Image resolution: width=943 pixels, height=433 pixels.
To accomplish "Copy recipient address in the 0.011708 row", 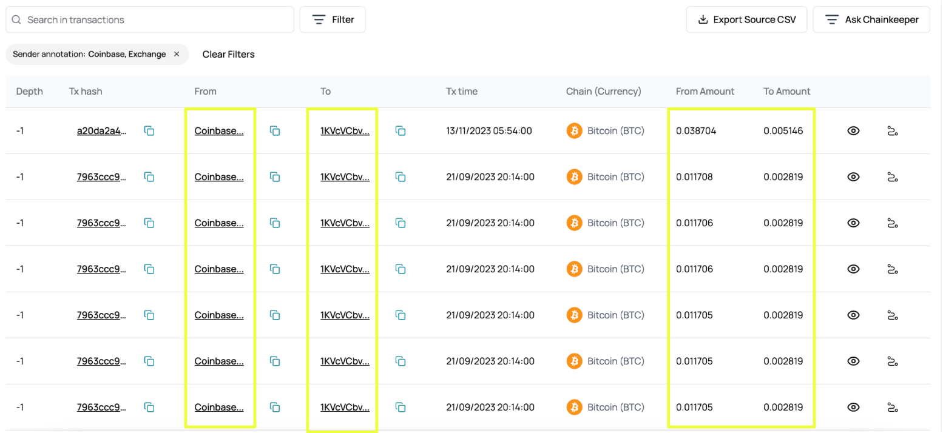I will pyautogui.click(x=401, y=176).
